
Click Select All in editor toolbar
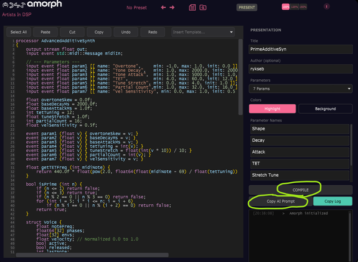coord(18,32)
